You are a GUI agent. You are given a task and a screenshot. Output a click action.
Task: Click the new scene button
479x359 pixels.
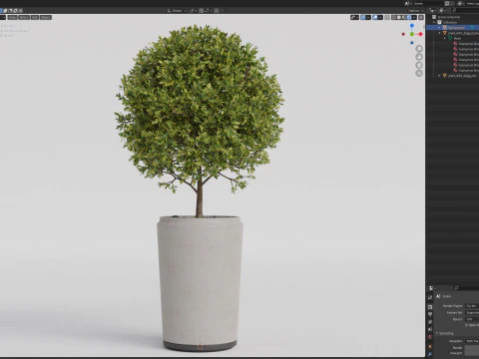447,3
